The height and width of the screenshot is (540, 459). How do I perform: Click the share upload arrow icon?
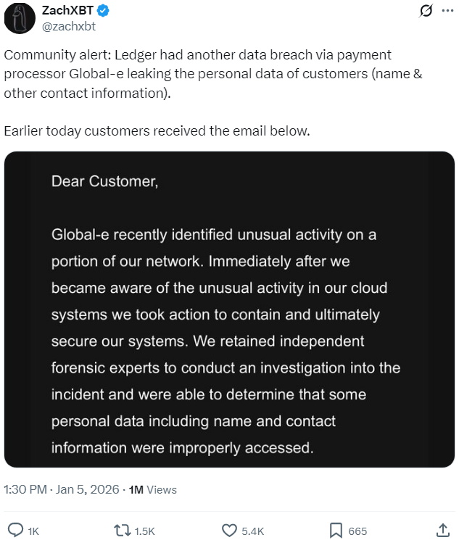point(443,530)
